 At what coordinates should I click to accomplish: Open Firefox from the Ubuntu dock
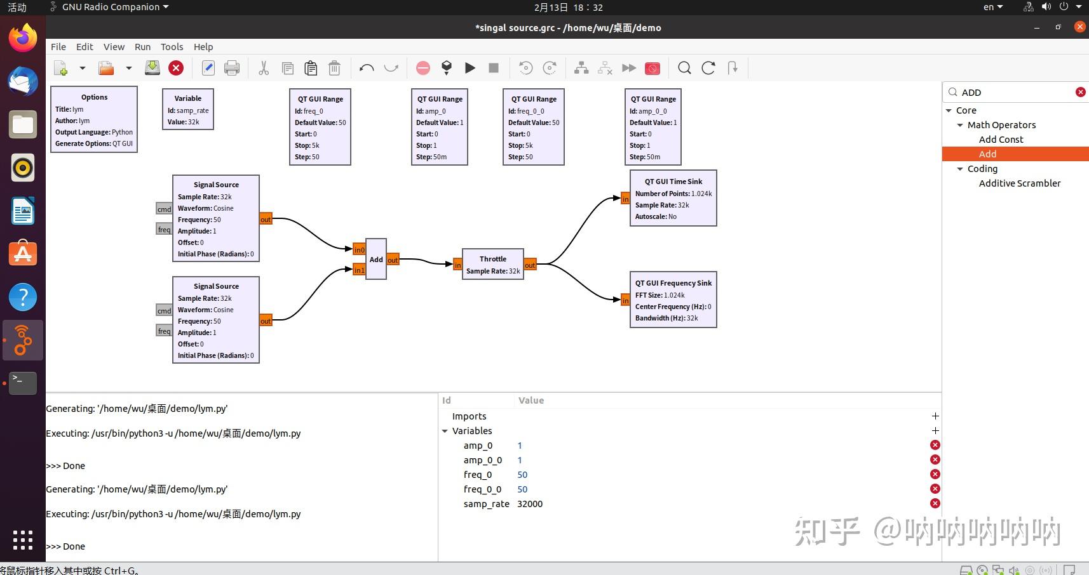23,39
